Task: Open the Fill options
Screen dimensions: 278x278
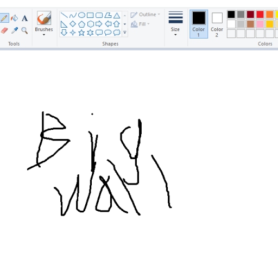Action: [141, 24]
